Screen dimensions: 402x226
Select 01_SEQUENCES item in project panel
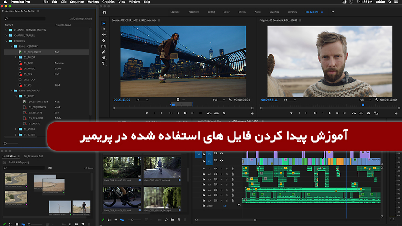point(47,52)
